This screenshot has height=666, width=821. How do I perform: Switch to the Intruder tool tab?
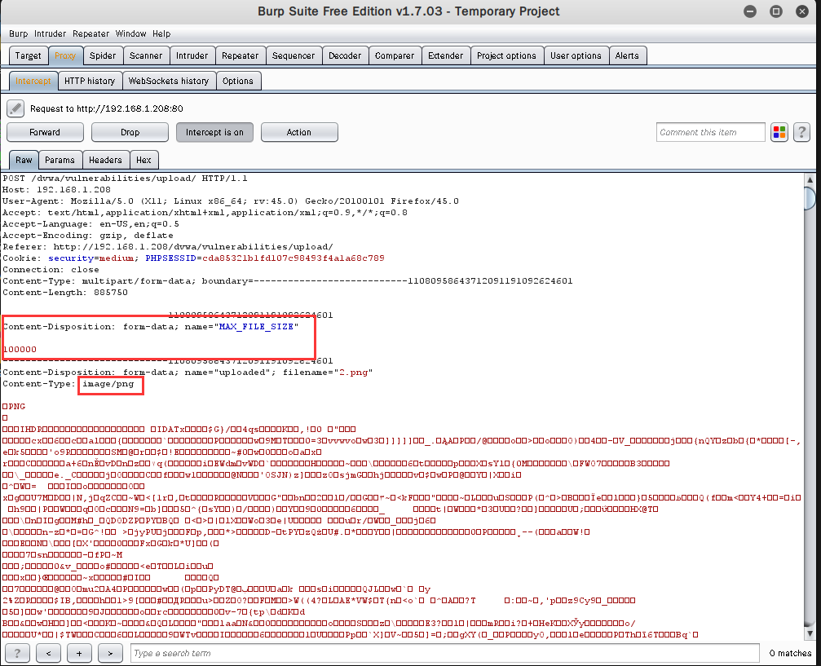[192, 55]
